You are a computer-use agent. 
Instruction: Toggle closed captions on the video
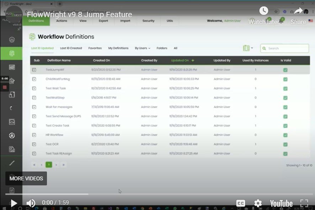[241, 203]
